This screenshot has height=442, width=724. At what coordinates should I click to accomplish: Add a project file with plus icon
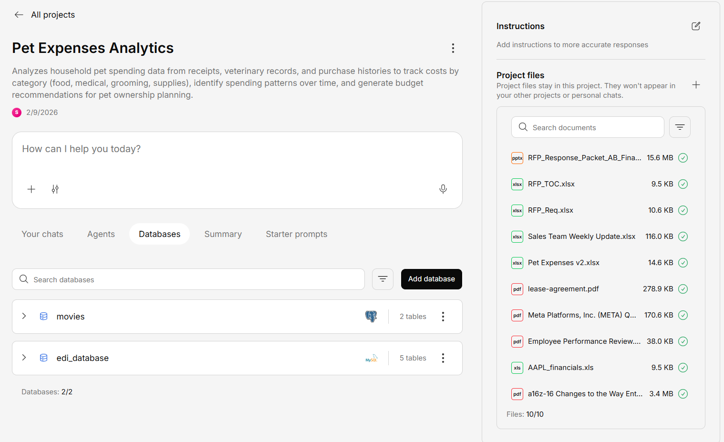tap(696, 85)
